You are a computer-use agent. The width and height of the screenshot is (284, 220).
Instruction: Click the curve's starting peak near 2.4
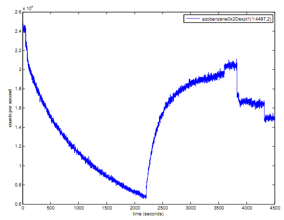[x=24, y=29]
